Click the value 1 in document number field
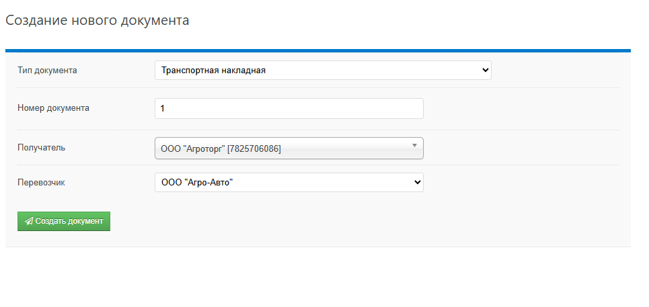The width and height of the screenshot is (649, 307). (x=163, y=109)
